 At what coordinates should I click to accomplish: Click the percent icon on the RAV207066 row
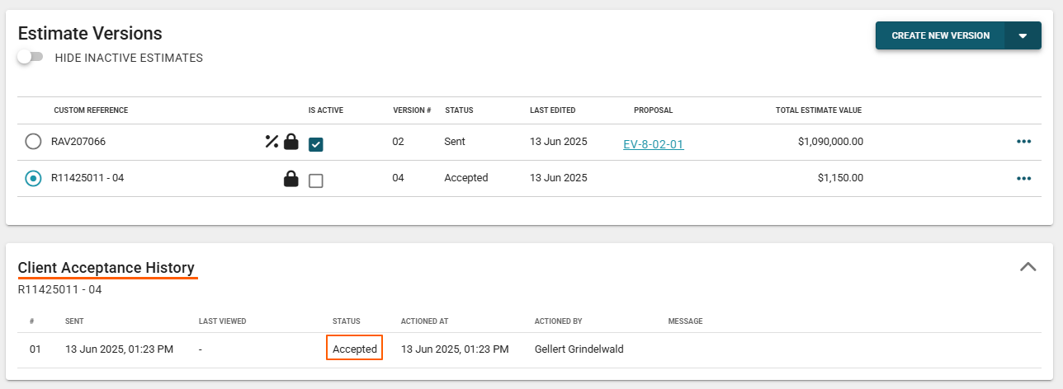click(272, 142)
